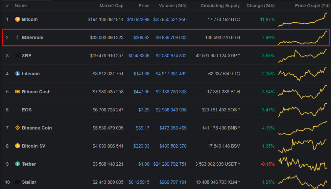
Task: Open the XRP name link
Action: pyautogui.click(x=27, y=56)
